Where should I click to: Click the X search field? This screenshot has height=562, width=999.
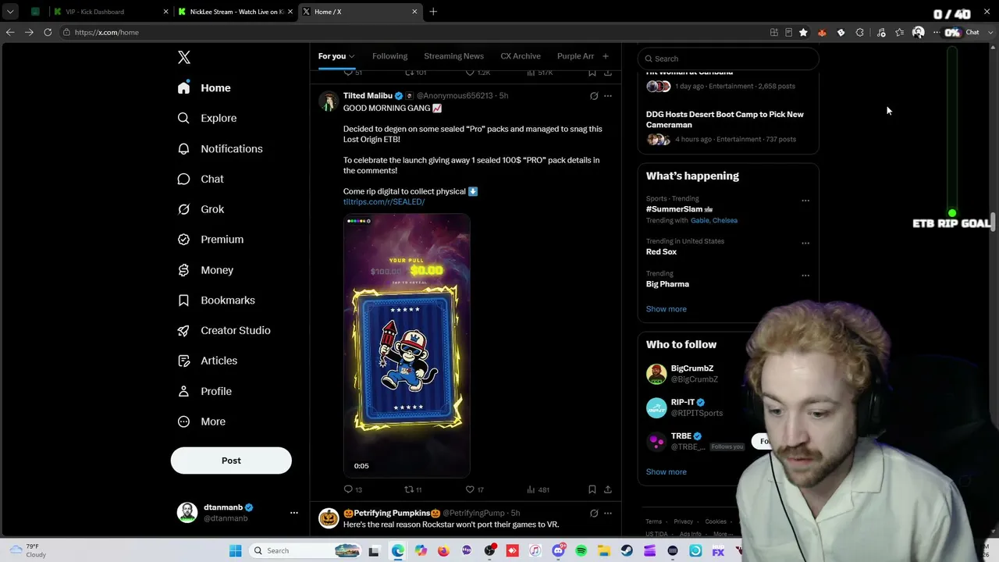tap(728, 59)
